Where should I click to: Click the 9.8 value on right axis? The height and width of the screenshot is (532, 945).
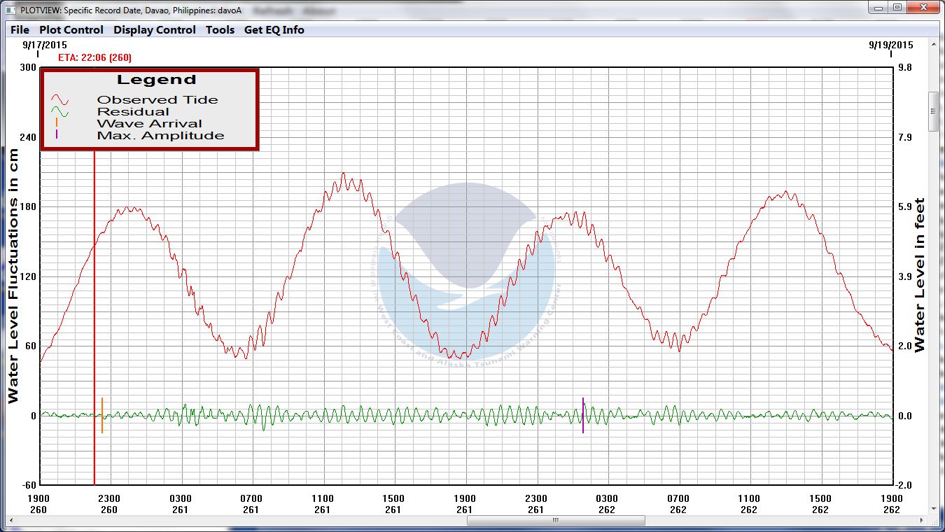pos(904,67)
